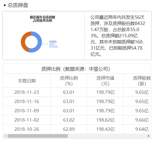Click the pledge summary text beginning 公司最近两年内共发生56次质押
Viewport: 154px width, 142px height.
[x=117, y=36]
